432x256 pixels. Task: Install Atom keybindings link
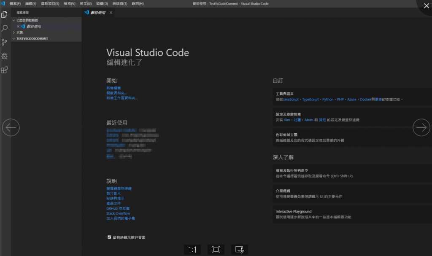click(308, 120)
